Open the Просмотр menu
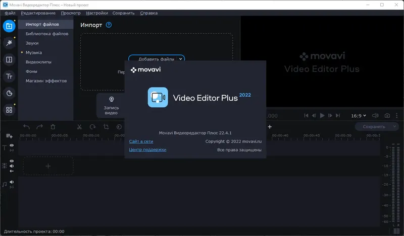 (71, 13)
